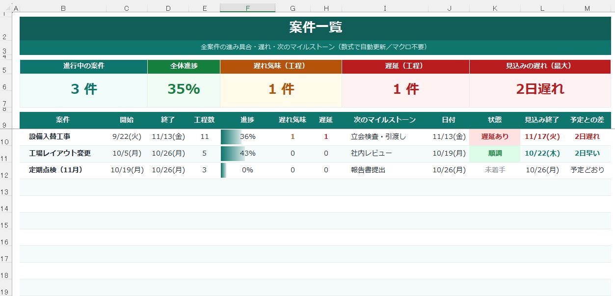Click the 見込みの遅れ（最大） card header
The width and height of the screenshot is (615, 296).
[540, 66]
